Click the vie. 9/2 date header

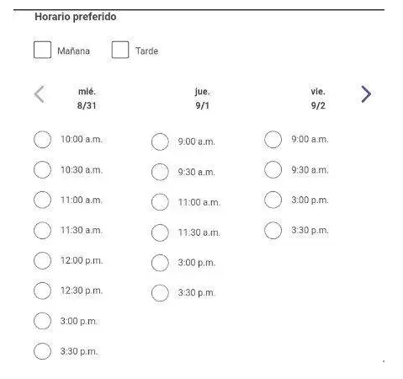318,99
